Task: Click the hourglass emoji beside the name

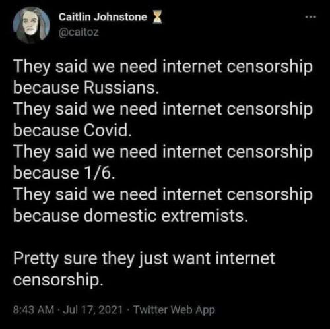Action: (x=157, y=18)
